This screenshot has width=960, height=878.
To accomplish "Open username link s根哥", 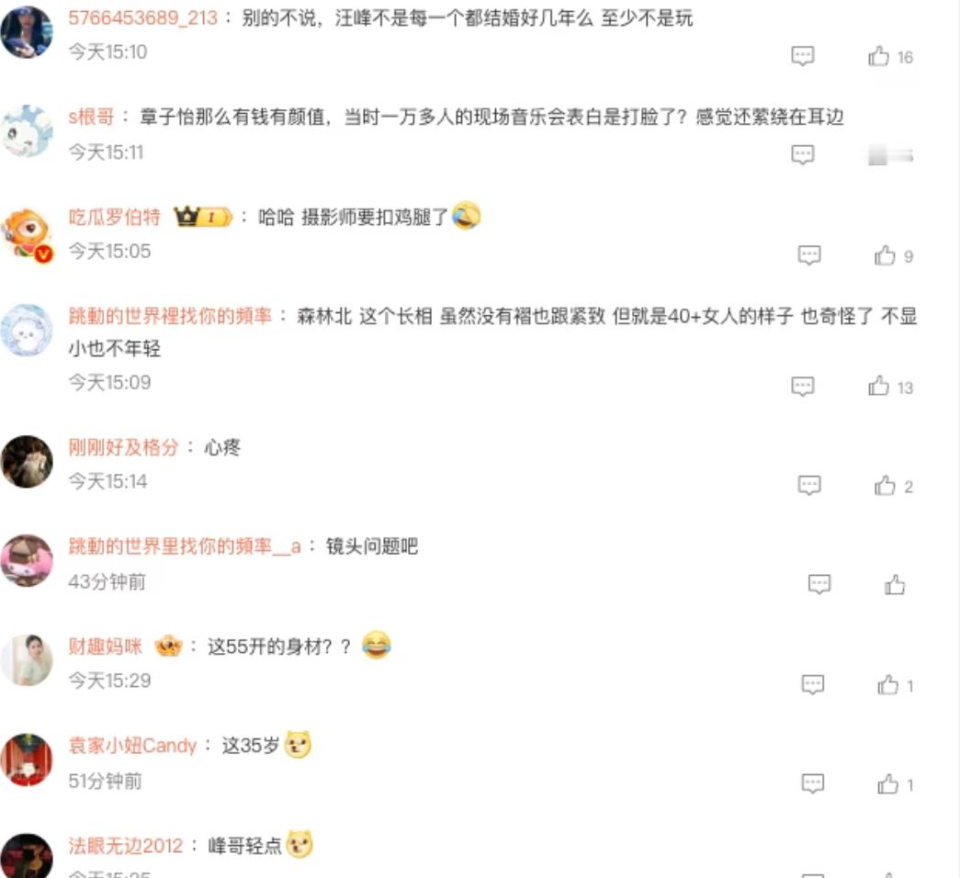I will point(91,117).
